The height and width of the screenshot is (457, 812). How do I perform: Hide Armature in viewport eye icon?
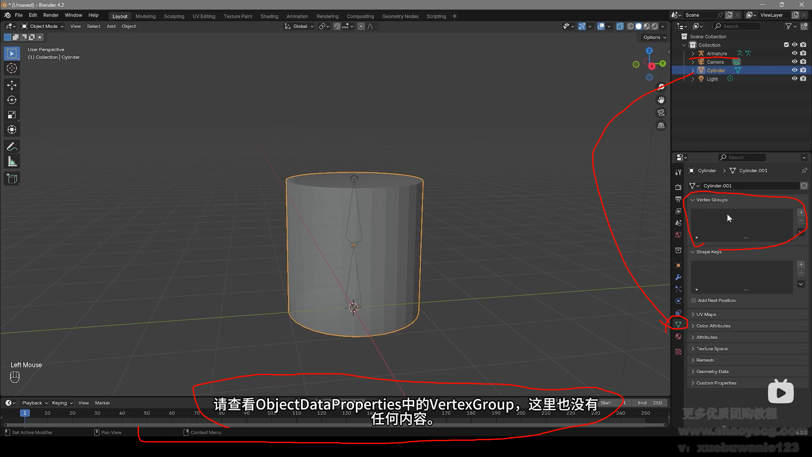pos(795,53)
